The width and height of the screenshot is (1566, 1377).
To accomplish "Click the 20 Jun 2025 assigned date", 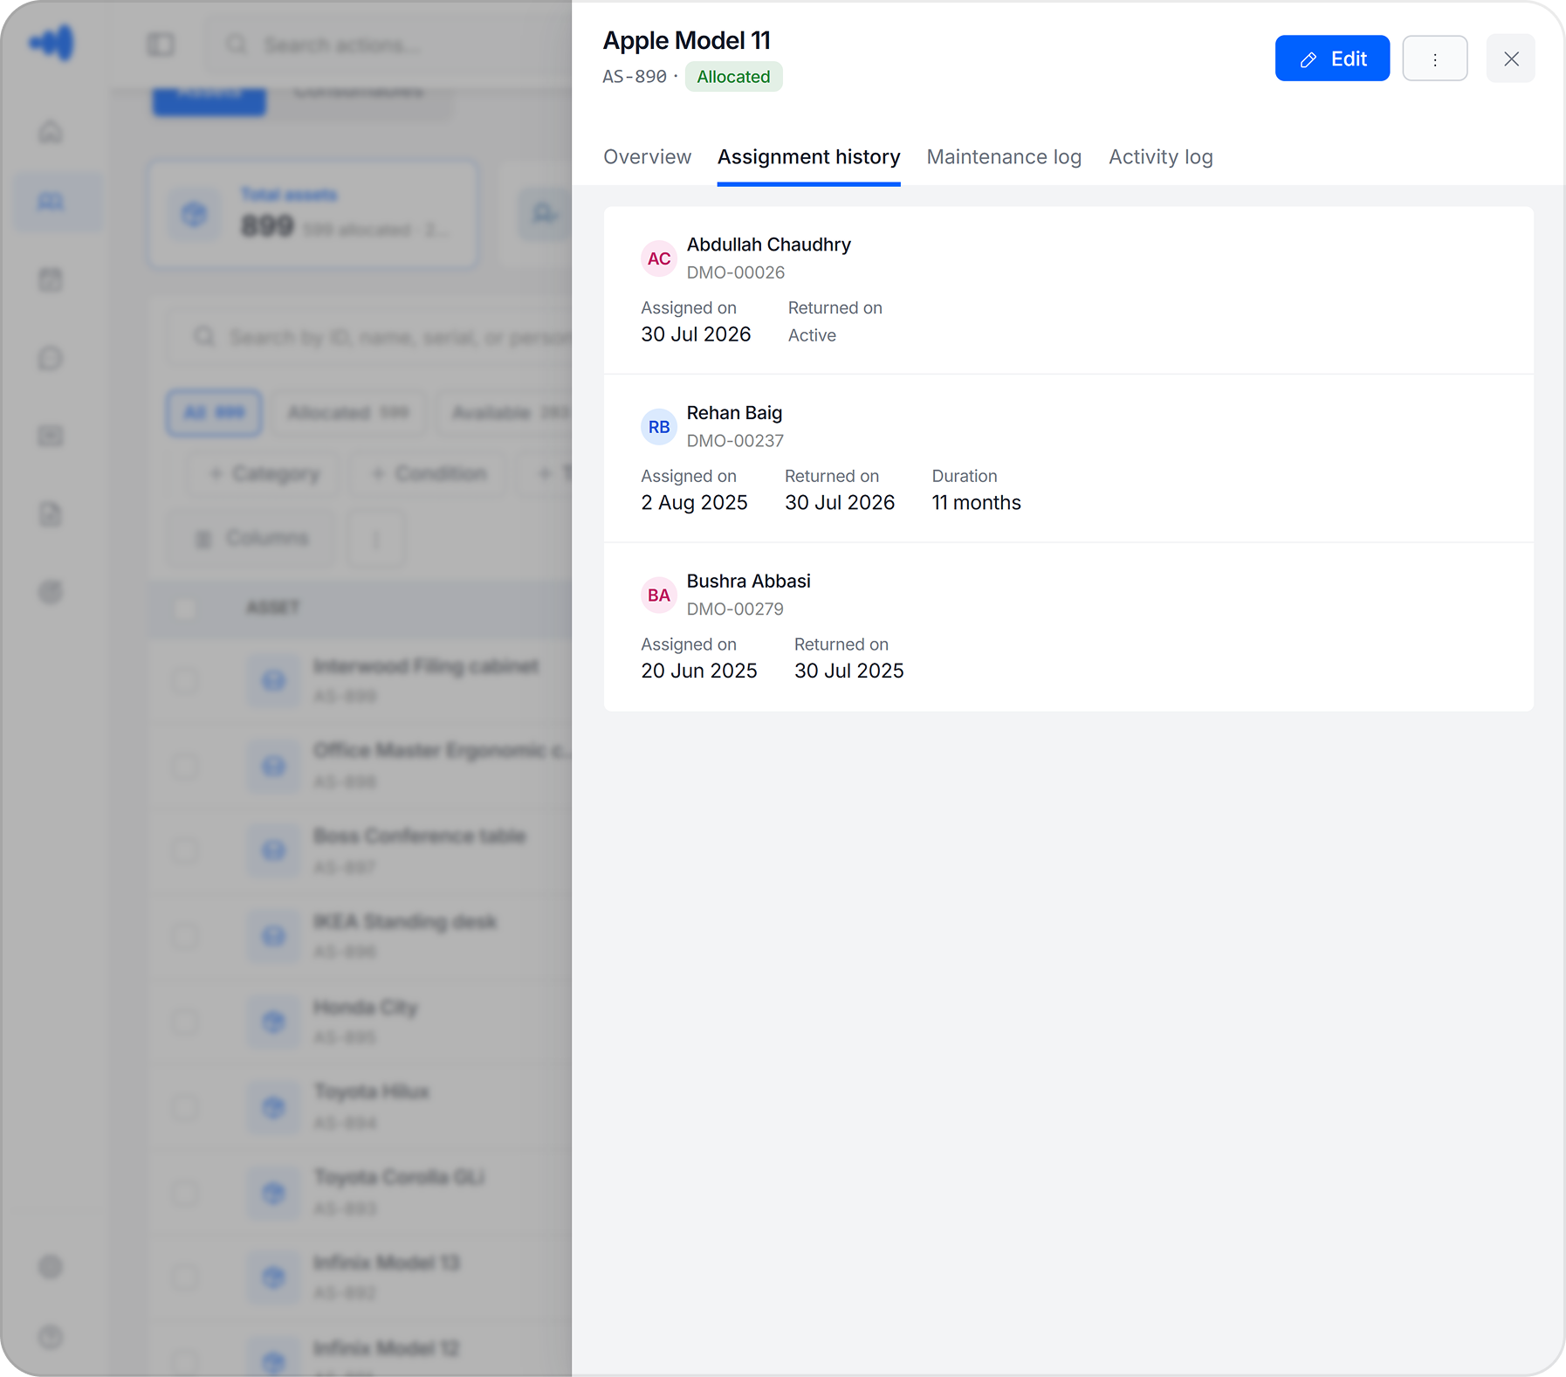I will (699, 671).
